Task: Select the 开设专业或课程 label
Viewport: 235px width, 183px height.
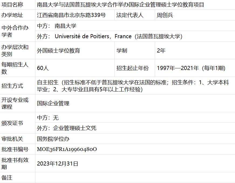Action: 15,103
